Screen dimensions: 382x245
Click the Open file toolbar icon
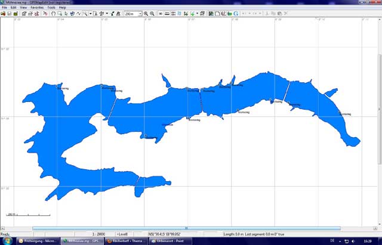[x=3, y=13]
